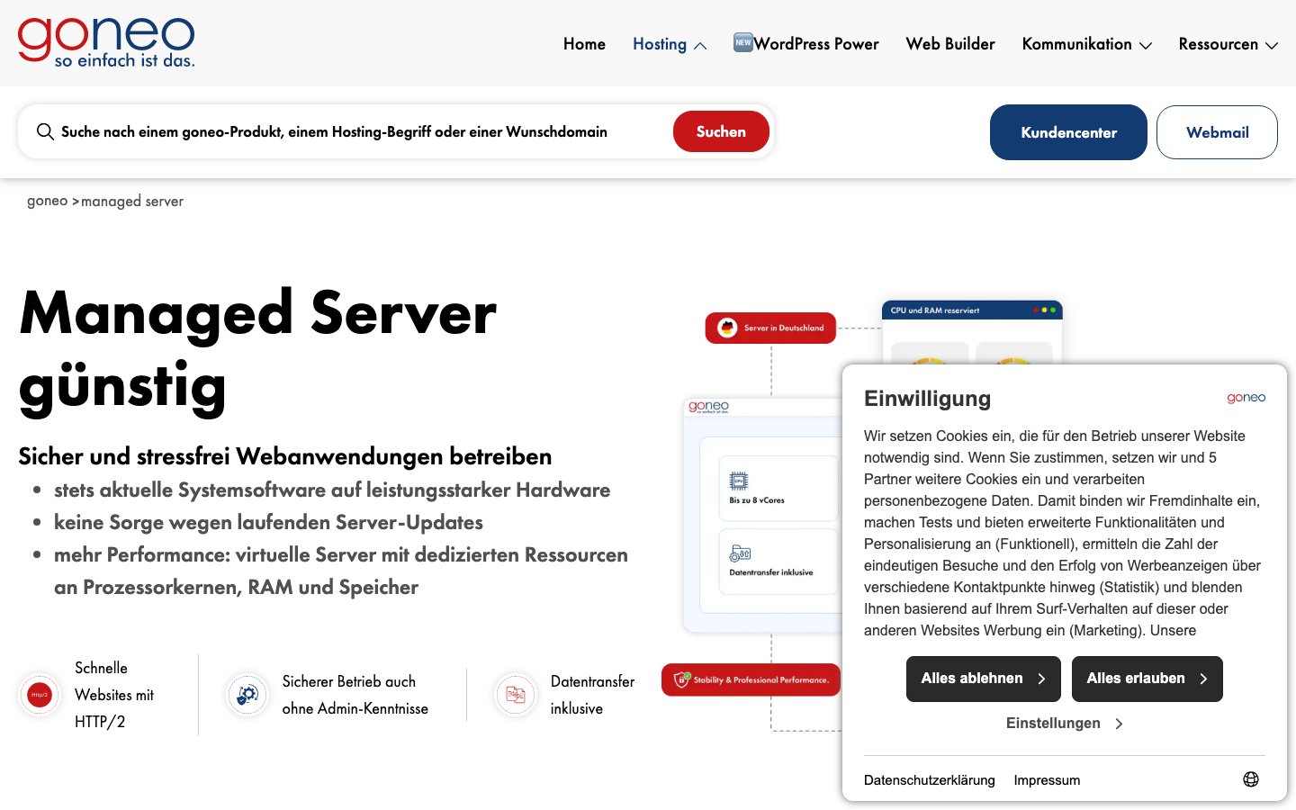Expand the Hosting menu chevron
1296x810 pixels.
[x=700, y=45]
